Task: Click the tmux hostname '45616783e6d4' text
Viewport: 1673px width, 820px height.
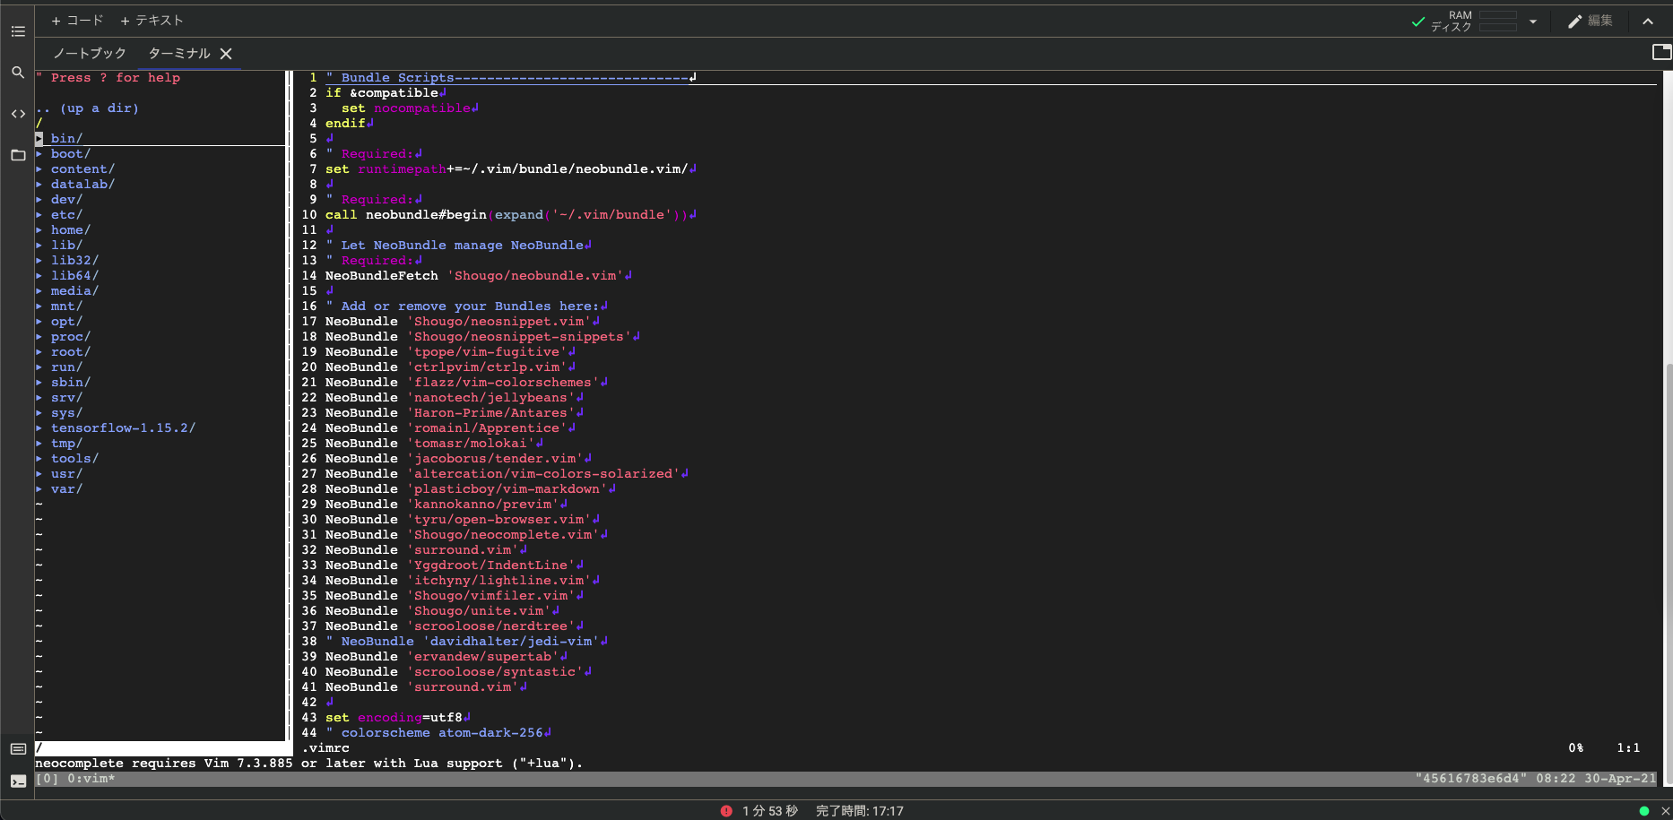Action: point(1471,779)
